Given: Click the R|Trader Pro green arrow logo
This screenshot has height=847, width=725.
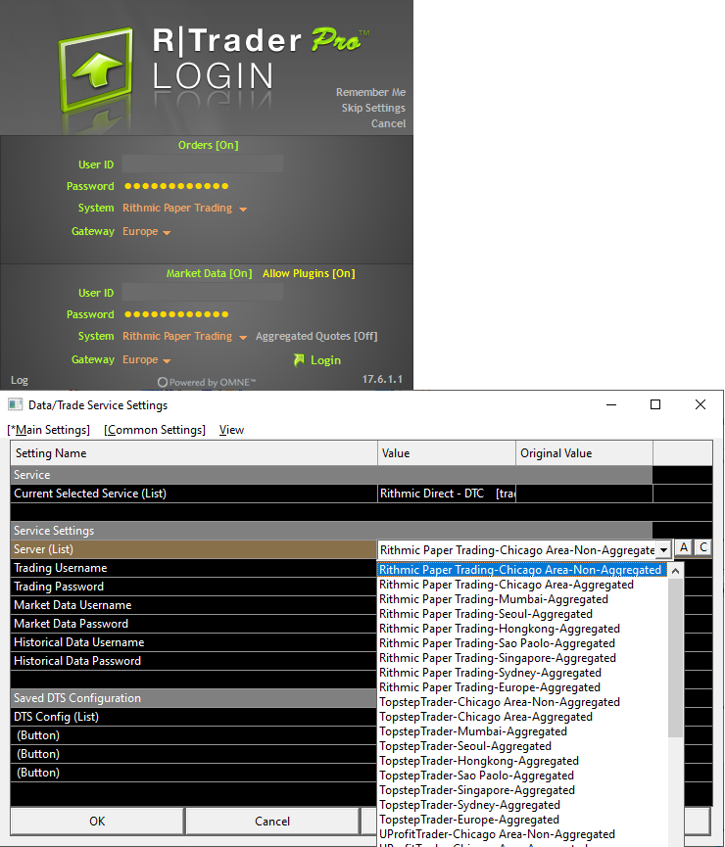Looking at the screenshot, I should tap(96, 70).
